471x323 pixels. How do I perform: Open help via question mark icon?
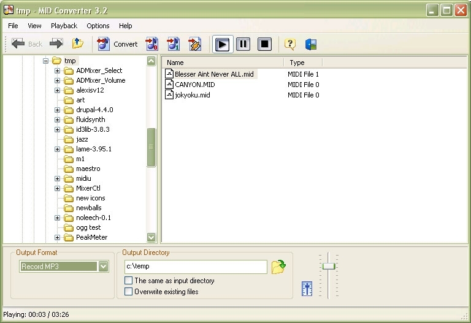coord(290,44)
